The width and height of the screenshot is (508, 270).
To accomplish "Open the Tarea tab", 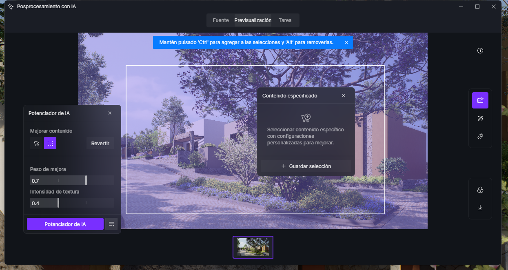I will coord(285,20).
